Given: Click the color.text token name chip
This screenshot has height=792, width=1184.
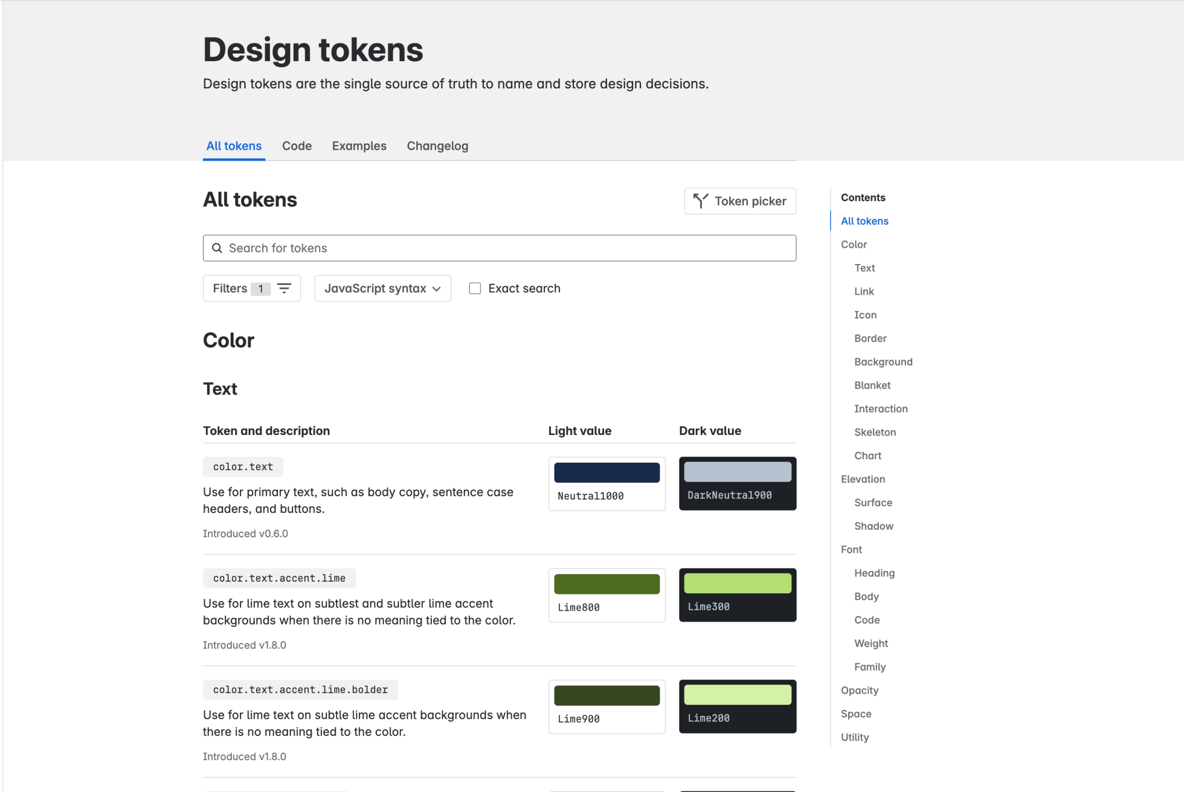Looking at the screenshot, I should (x=243, y=467).
